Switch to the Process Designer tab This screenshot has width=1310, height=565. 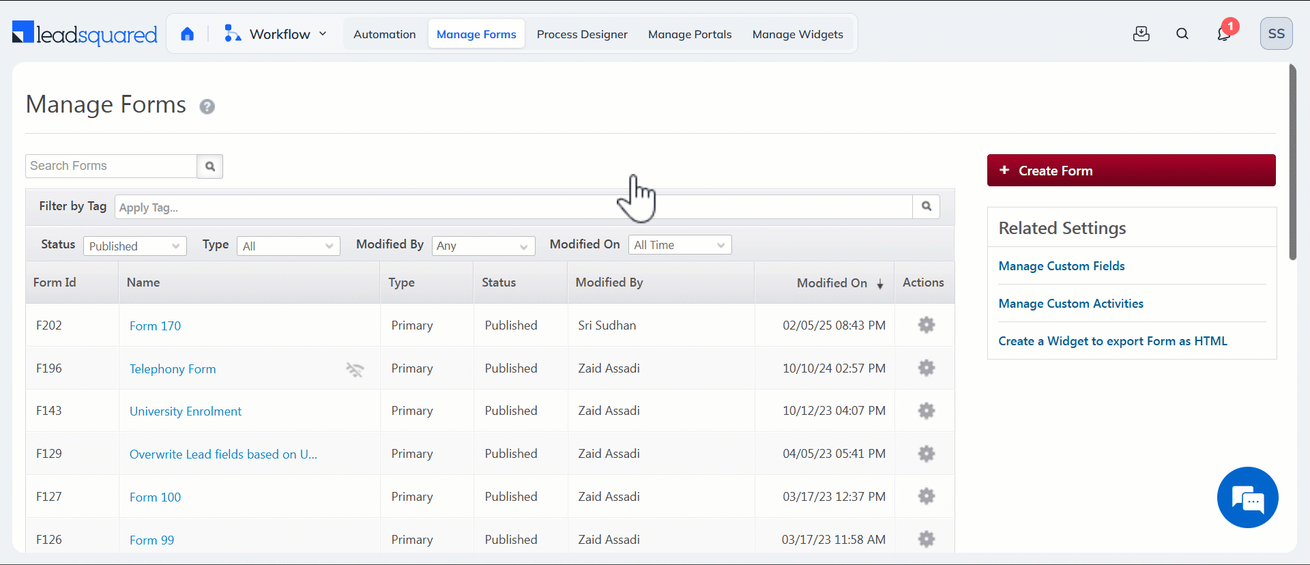582,34
